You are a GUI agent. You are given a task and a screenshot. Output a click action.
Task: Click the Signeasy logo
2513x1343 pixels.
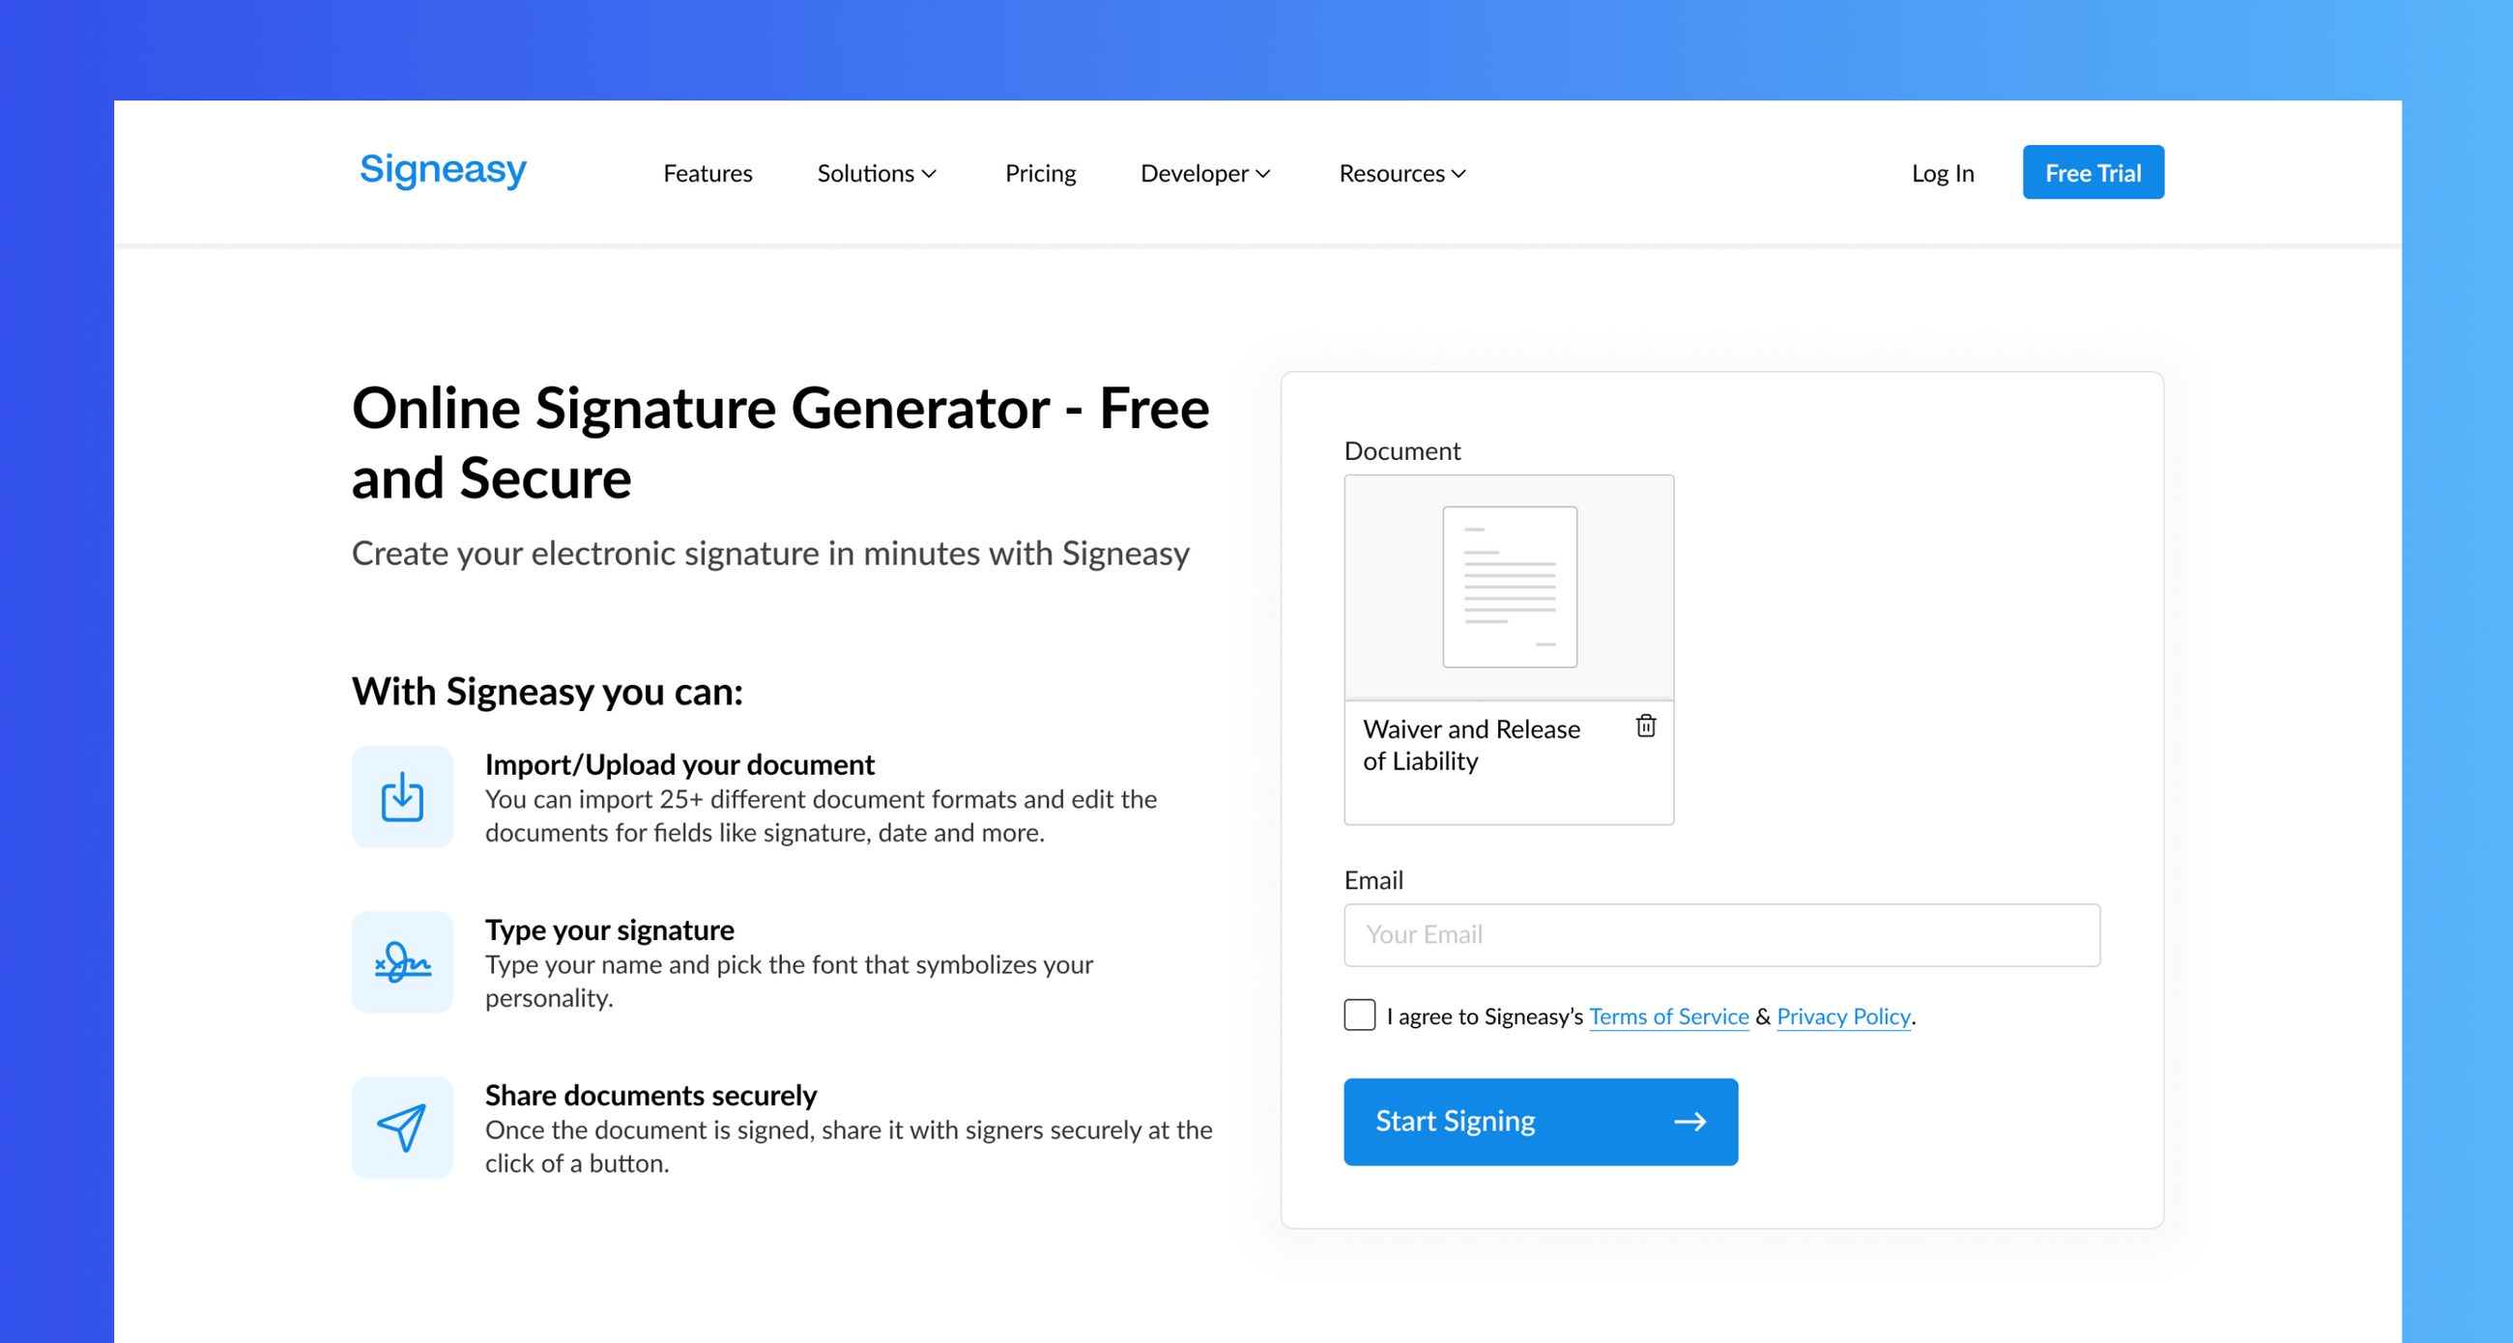[443, 171]
